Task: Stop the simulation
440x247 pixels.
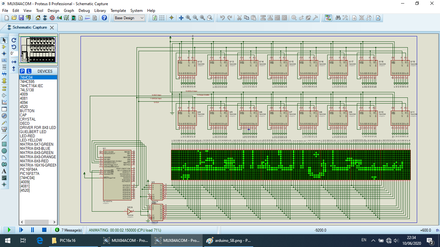Action: [x=44, y=230]
